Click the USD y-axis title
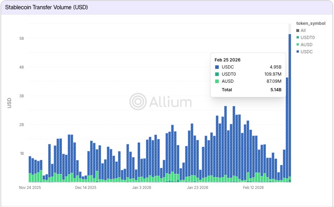This screenshot has height=207, width=334. pos(9,103)
